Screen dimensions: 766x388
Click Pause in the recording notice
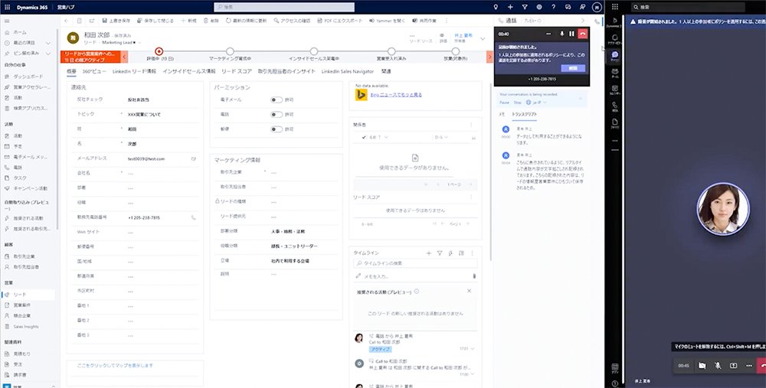click(504, 103)
